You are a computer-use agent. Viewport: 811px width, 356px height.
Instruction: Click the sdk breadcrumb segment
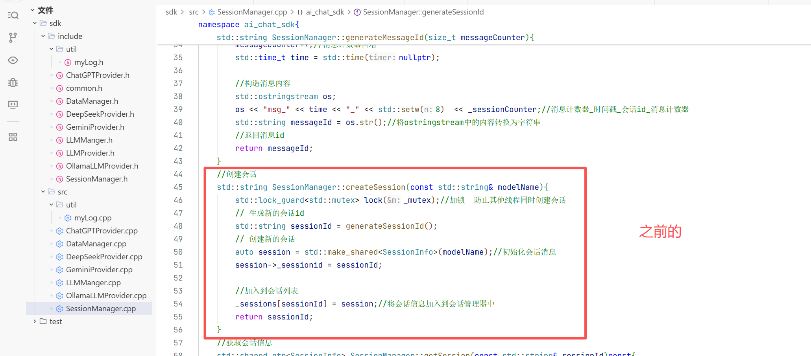point(171,12)
